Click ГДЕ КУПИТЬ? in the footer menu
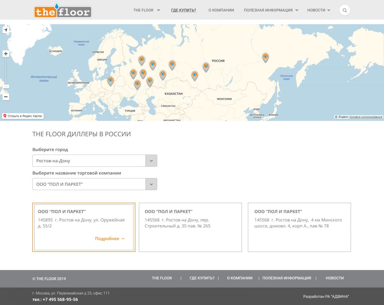This screenshot has width=384, height=305. pos(202,278)
